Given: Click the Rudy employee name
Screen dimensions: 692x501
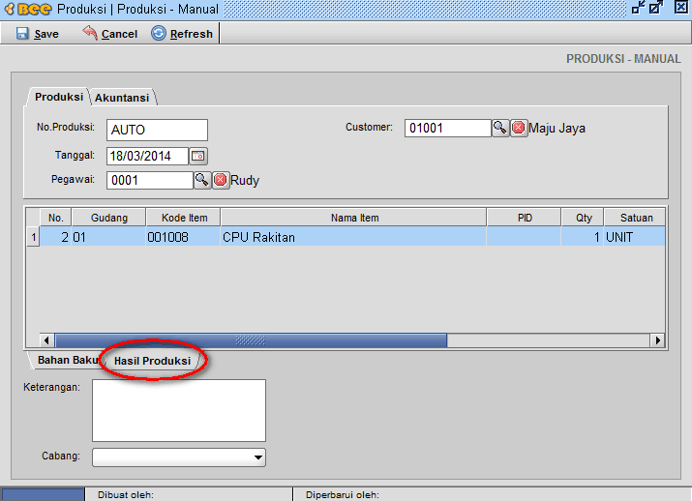Looking at the screenshot, I should (x=245, y=180).
